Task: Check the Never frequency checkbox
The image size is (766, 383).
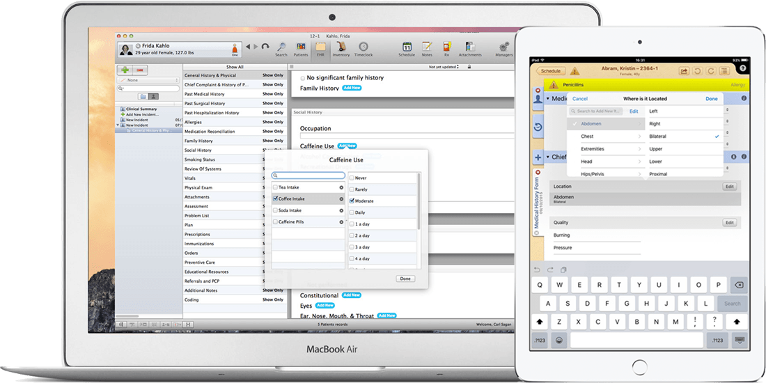Action: [x=352, y=178]
